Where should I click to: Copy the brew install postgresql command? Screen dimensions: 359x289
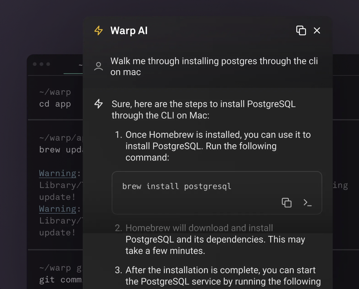pyautogui.click(x=287, y=203)
